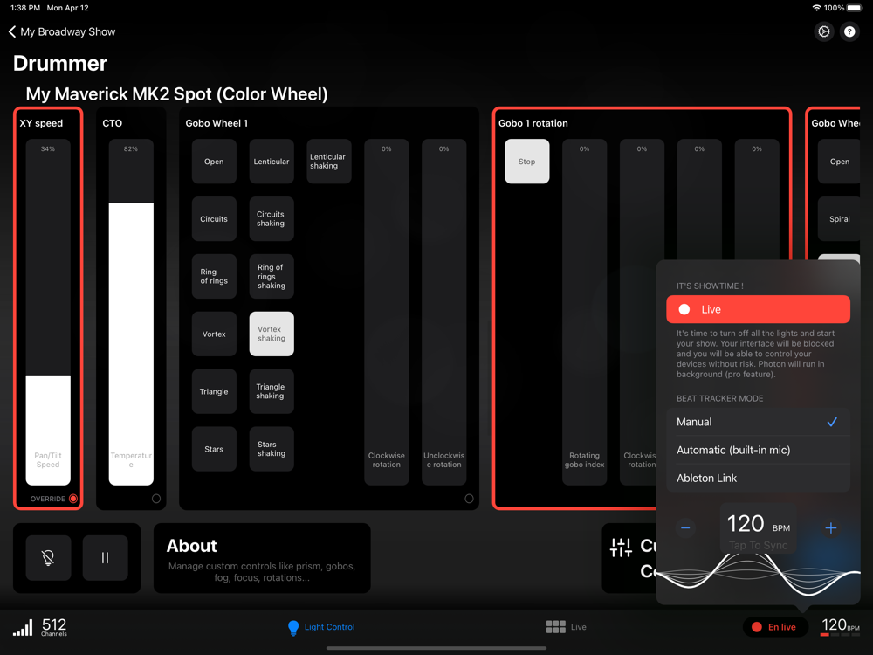
Task: Select the Stars gobo
Action: [214, 449]
